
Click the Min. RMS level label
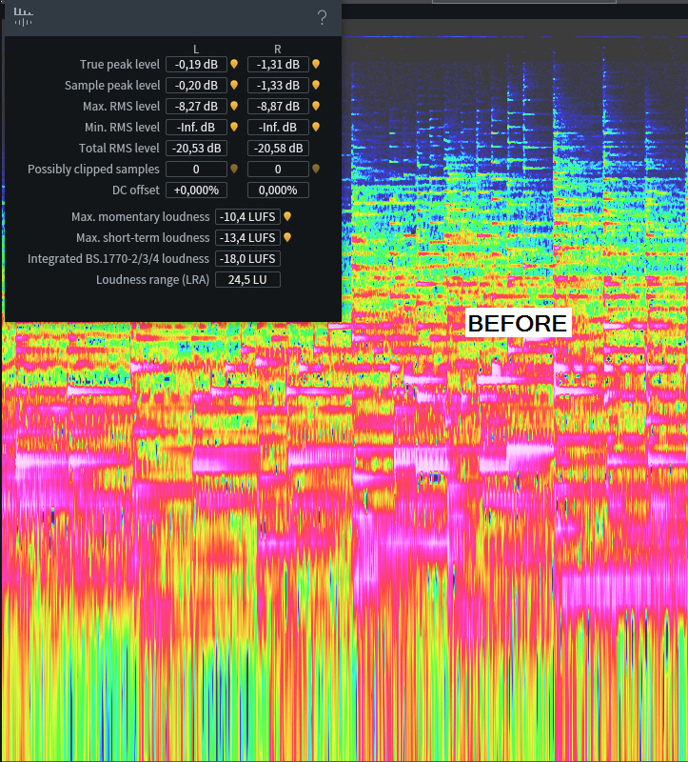click(x=122, y=127)
